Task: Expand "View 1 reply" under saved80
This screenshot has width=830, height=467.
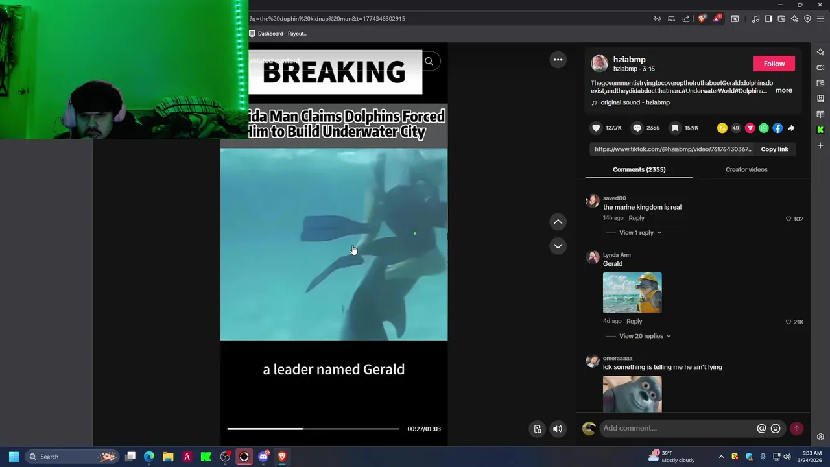Action: pos(640,233)
